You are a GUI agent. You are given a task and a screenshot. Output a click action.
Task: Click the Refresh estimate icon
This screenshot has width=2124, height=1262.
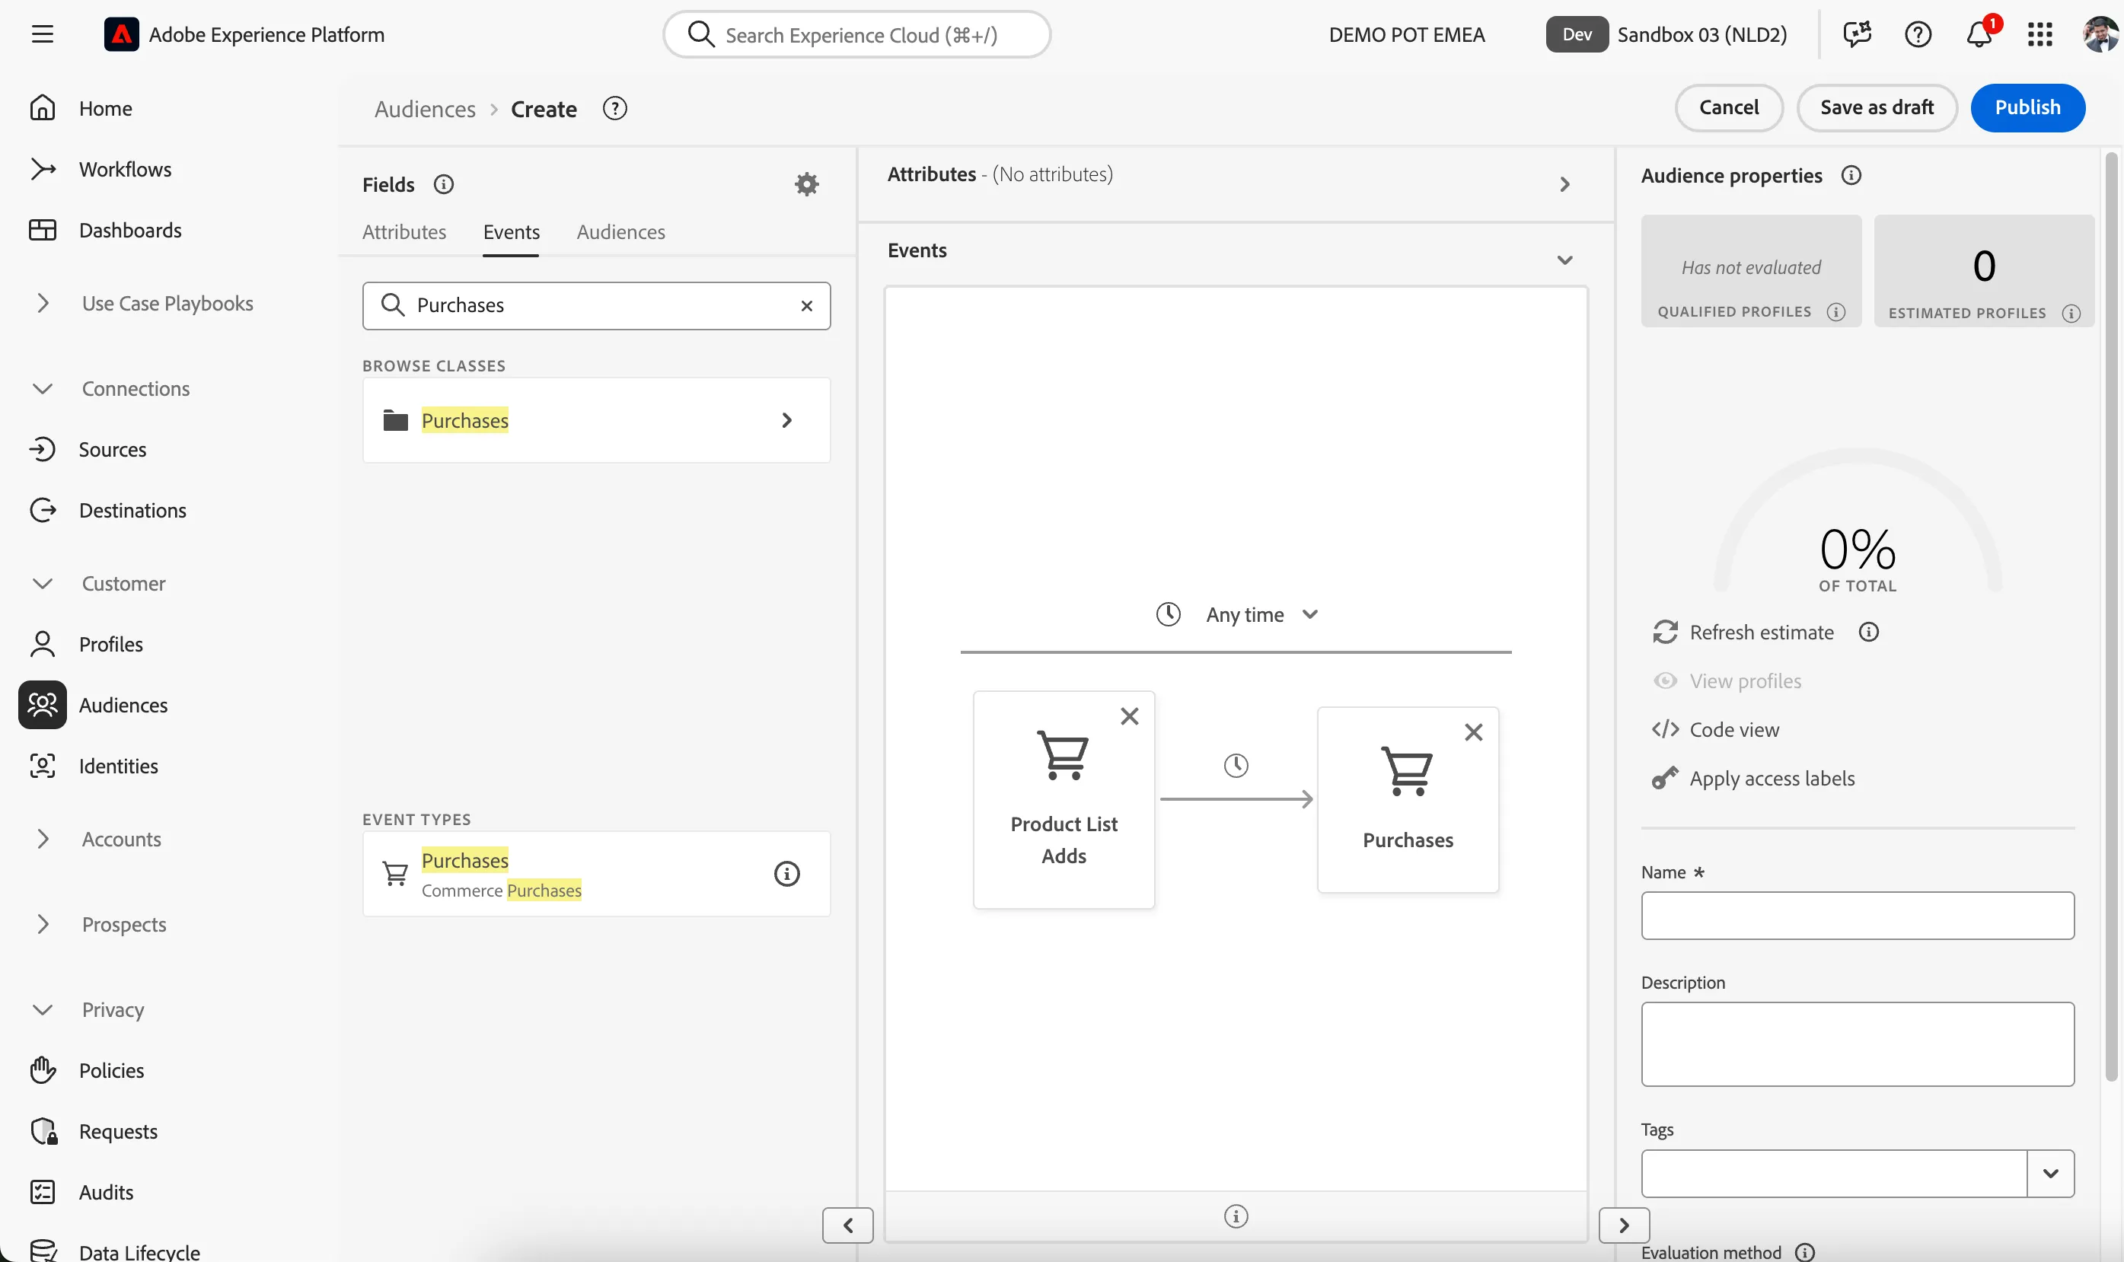1665,632
